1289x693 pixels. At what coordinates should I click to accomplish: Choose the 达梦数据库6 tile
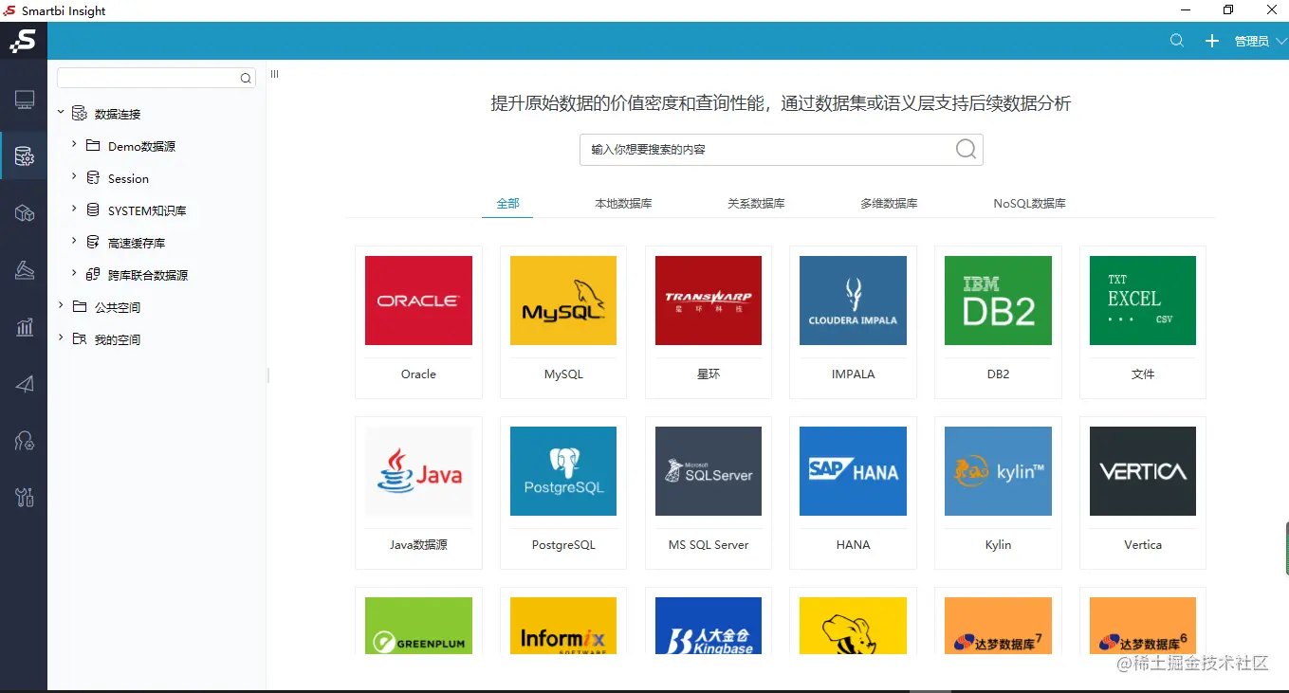1143,622
